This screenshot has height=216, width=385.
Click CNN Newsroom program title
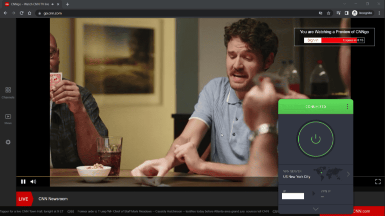tap(53, 199)
